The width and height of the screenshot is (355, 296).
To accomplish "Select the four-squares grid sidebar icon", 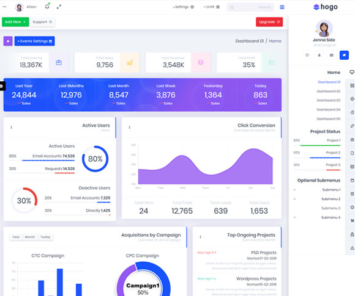I will [x=352, y=85].
